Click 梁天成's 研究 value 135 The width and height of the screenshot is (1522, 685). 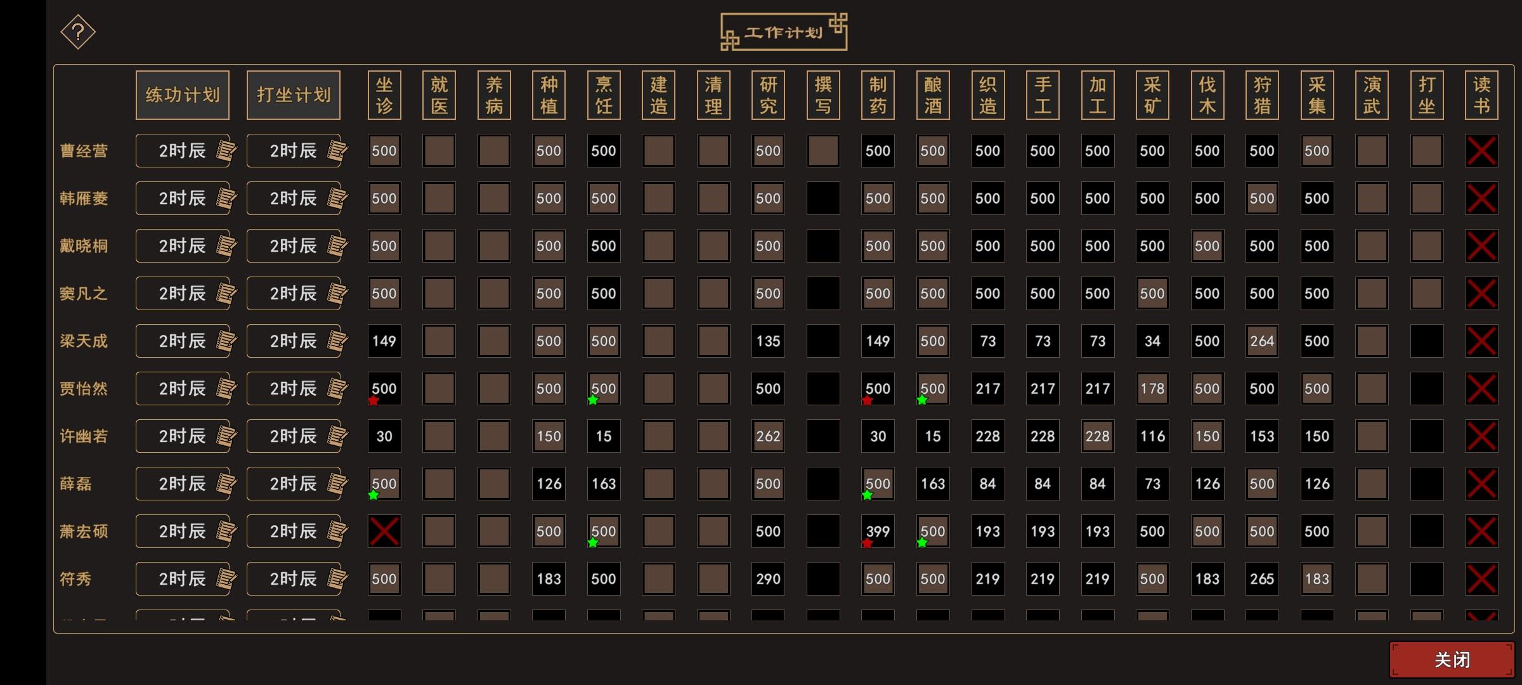[768, 341]
